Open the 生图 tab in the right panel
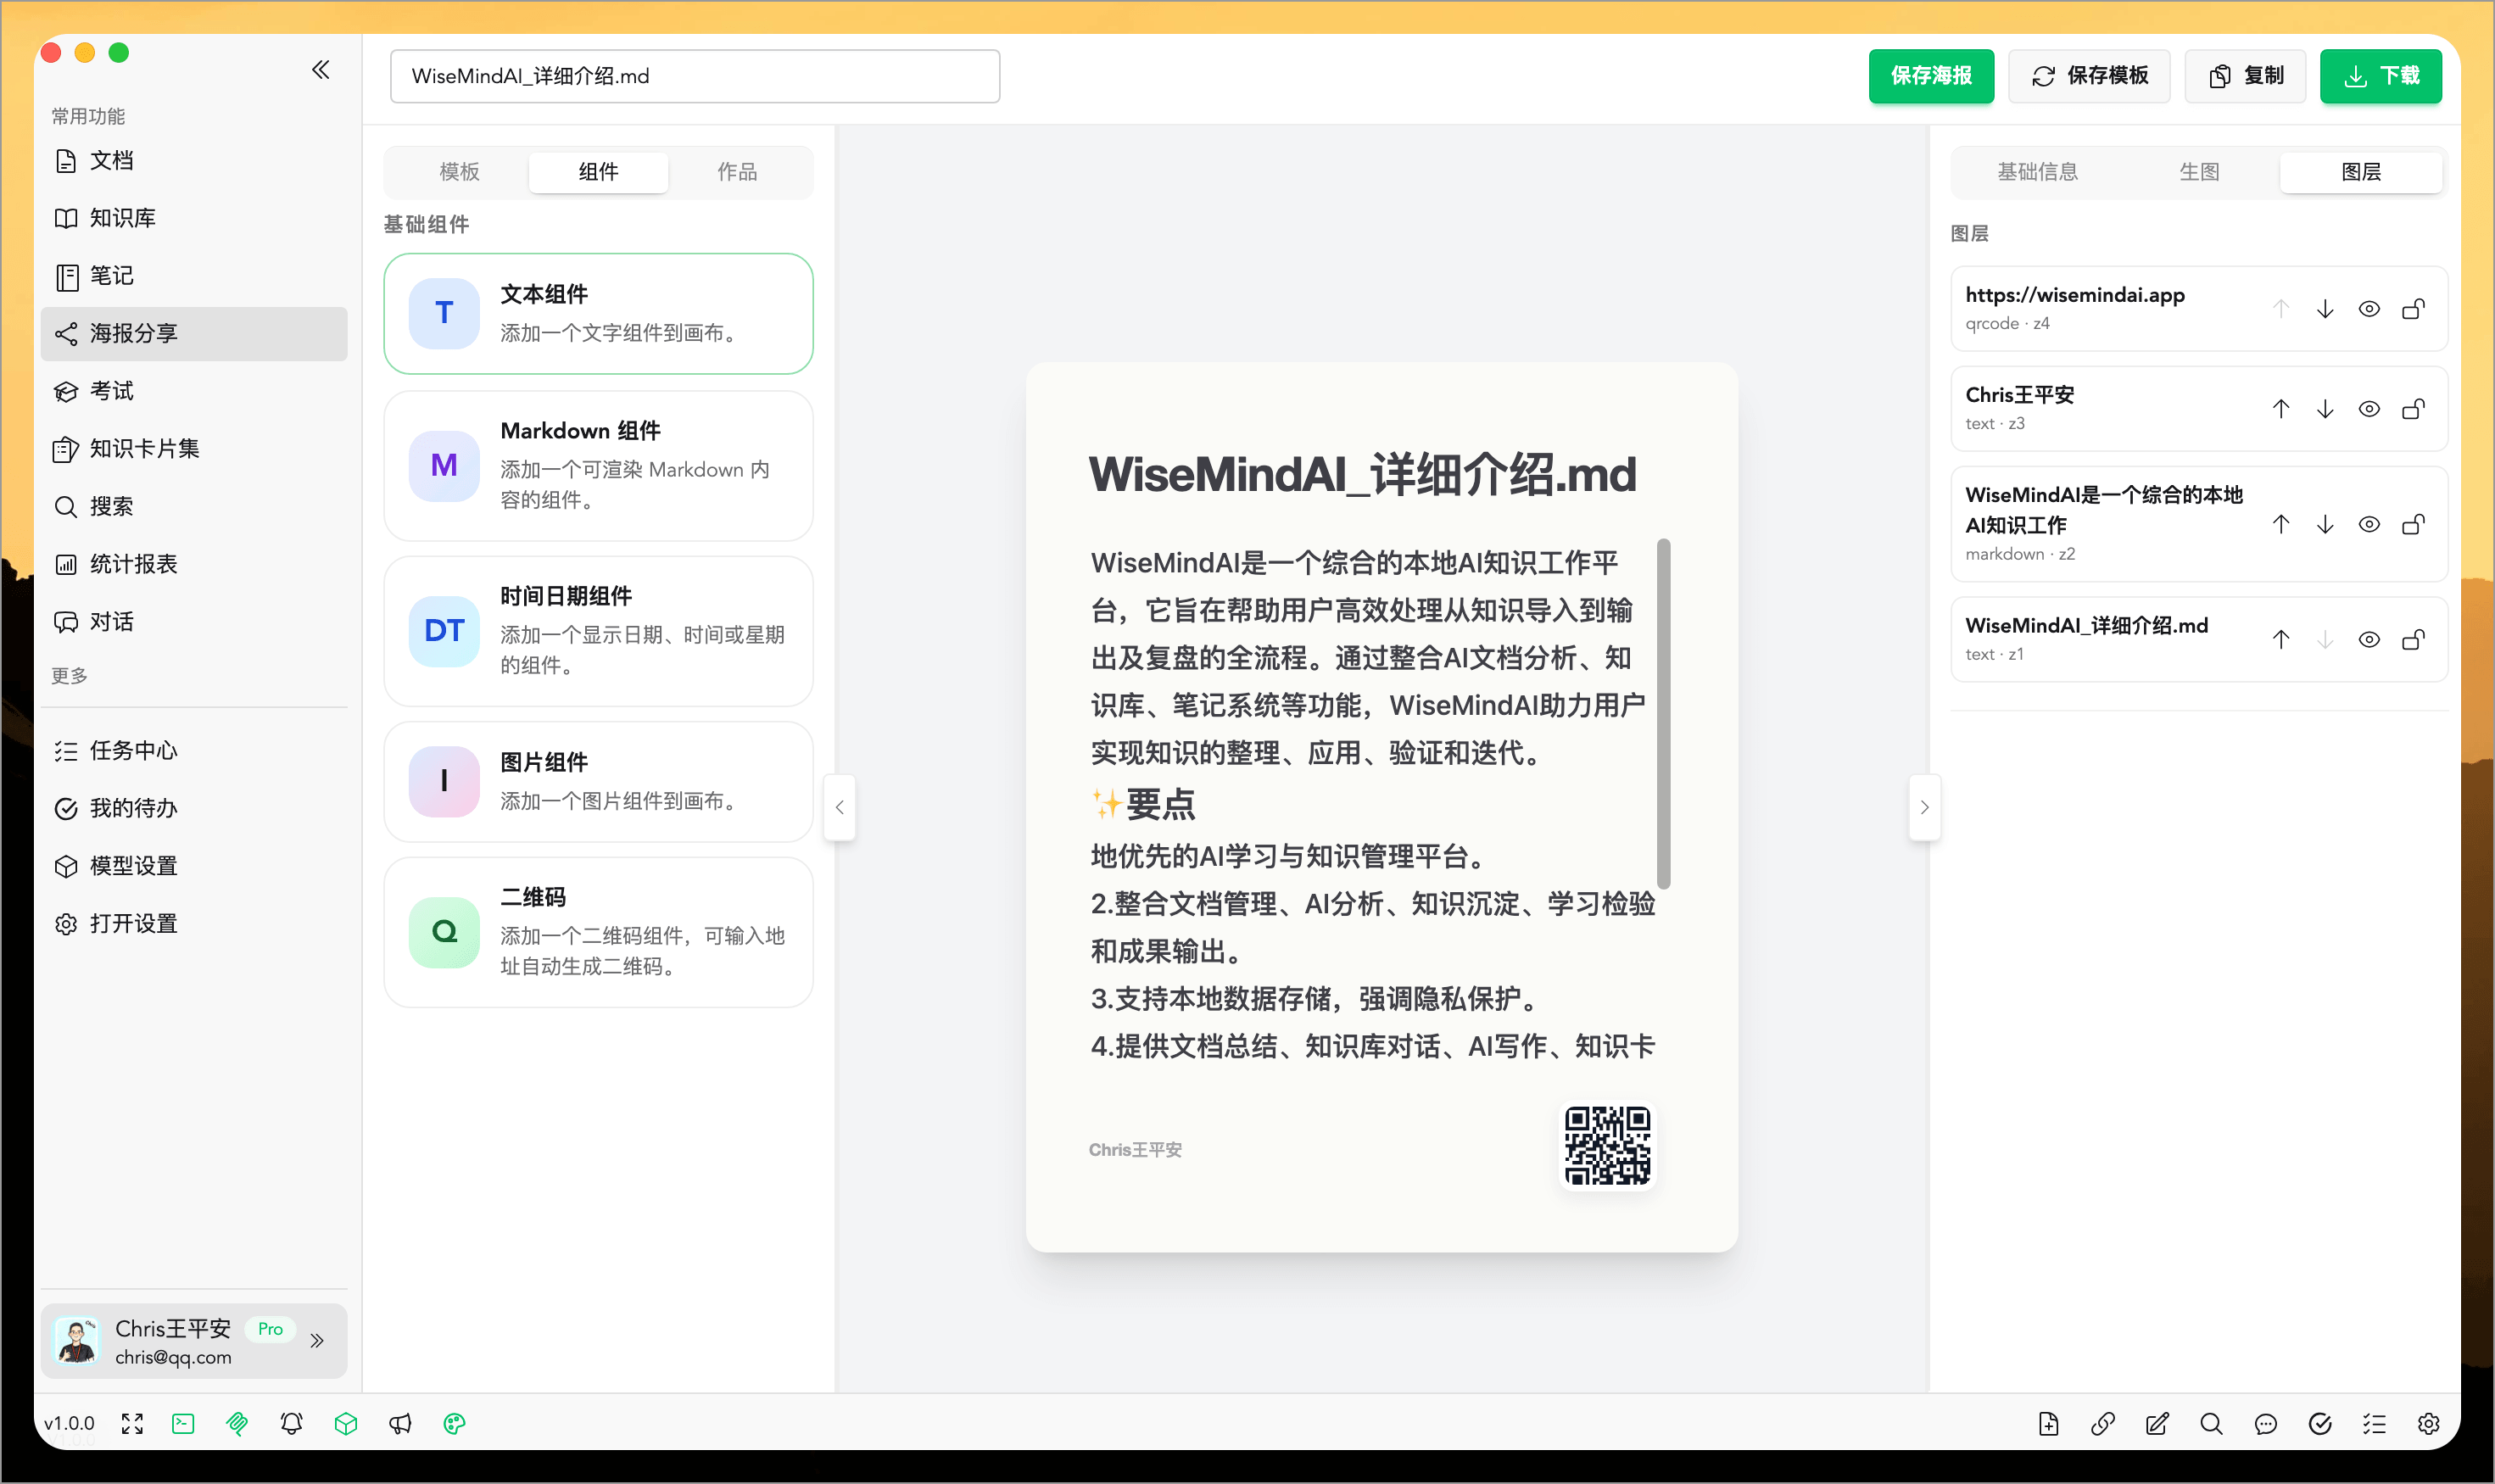Viewport: 2495px width, 1484px height. [x=2199, y=171]
